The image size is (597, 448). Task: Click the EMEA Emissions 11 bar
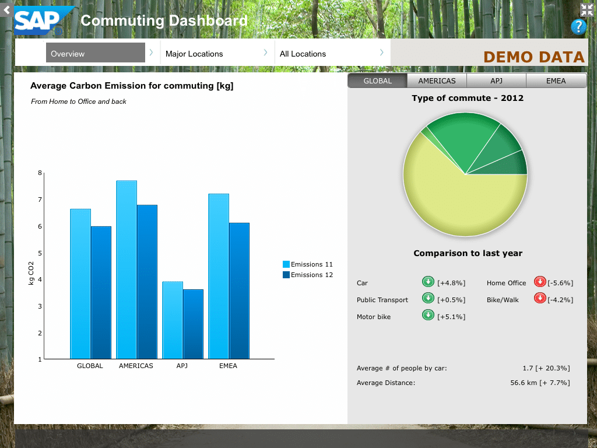(219, 276)
